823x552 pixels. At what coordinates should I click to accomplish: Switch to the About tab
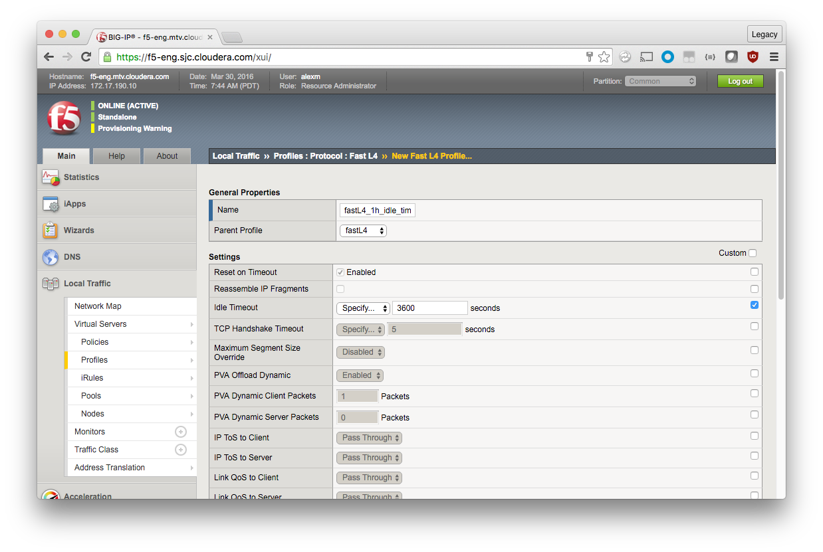[167, 156]
